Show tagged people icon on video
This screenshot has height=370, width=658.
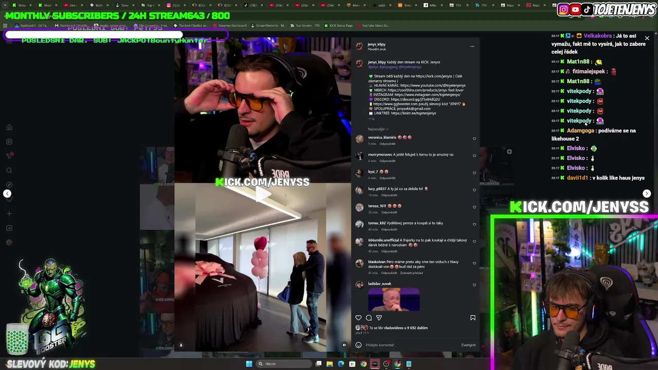180,345
